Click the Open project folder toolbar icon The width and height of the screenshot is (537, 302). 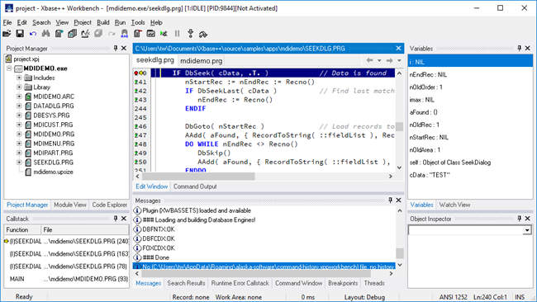click(7, 34)
